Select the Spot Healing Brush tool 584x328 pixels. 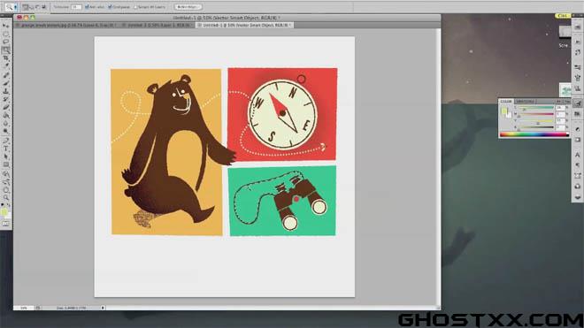tap(5, 75)
